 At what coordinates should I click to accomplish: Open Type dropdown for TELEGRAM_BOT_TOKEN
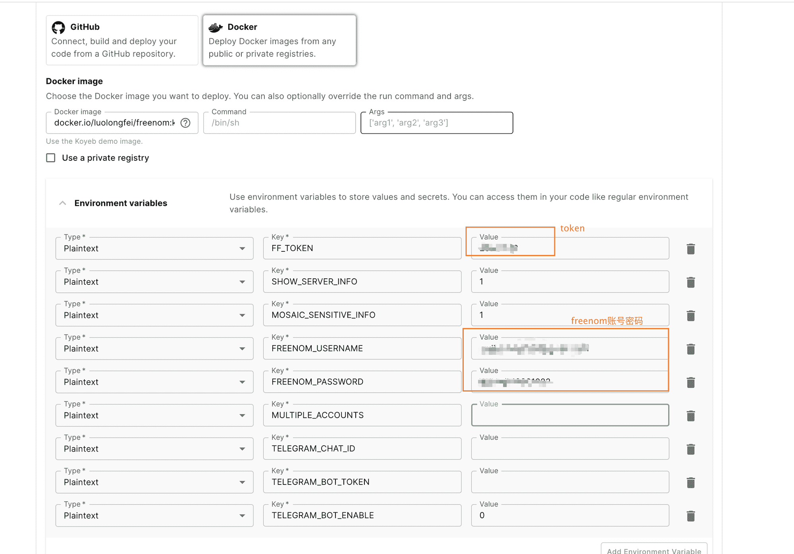154,482
